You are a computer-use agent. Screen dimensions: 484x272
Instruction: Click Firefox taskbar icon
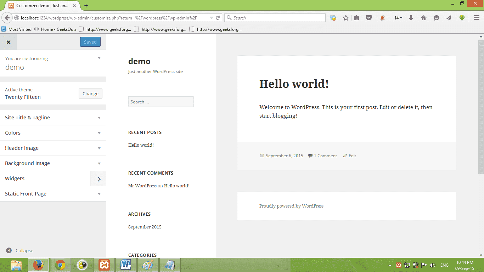pos(38,265)
